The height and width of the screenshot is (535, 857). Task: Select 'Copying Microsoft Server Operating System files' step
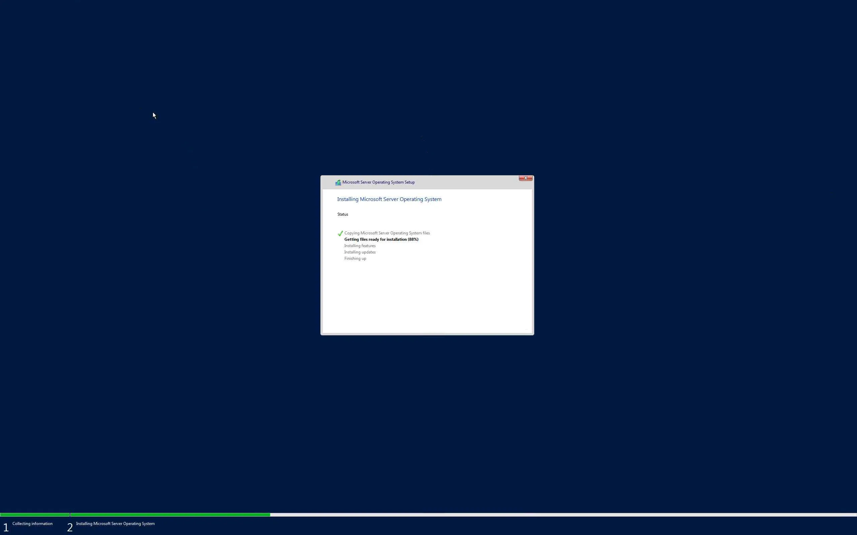pyautogui.click(x=387, y=233)
